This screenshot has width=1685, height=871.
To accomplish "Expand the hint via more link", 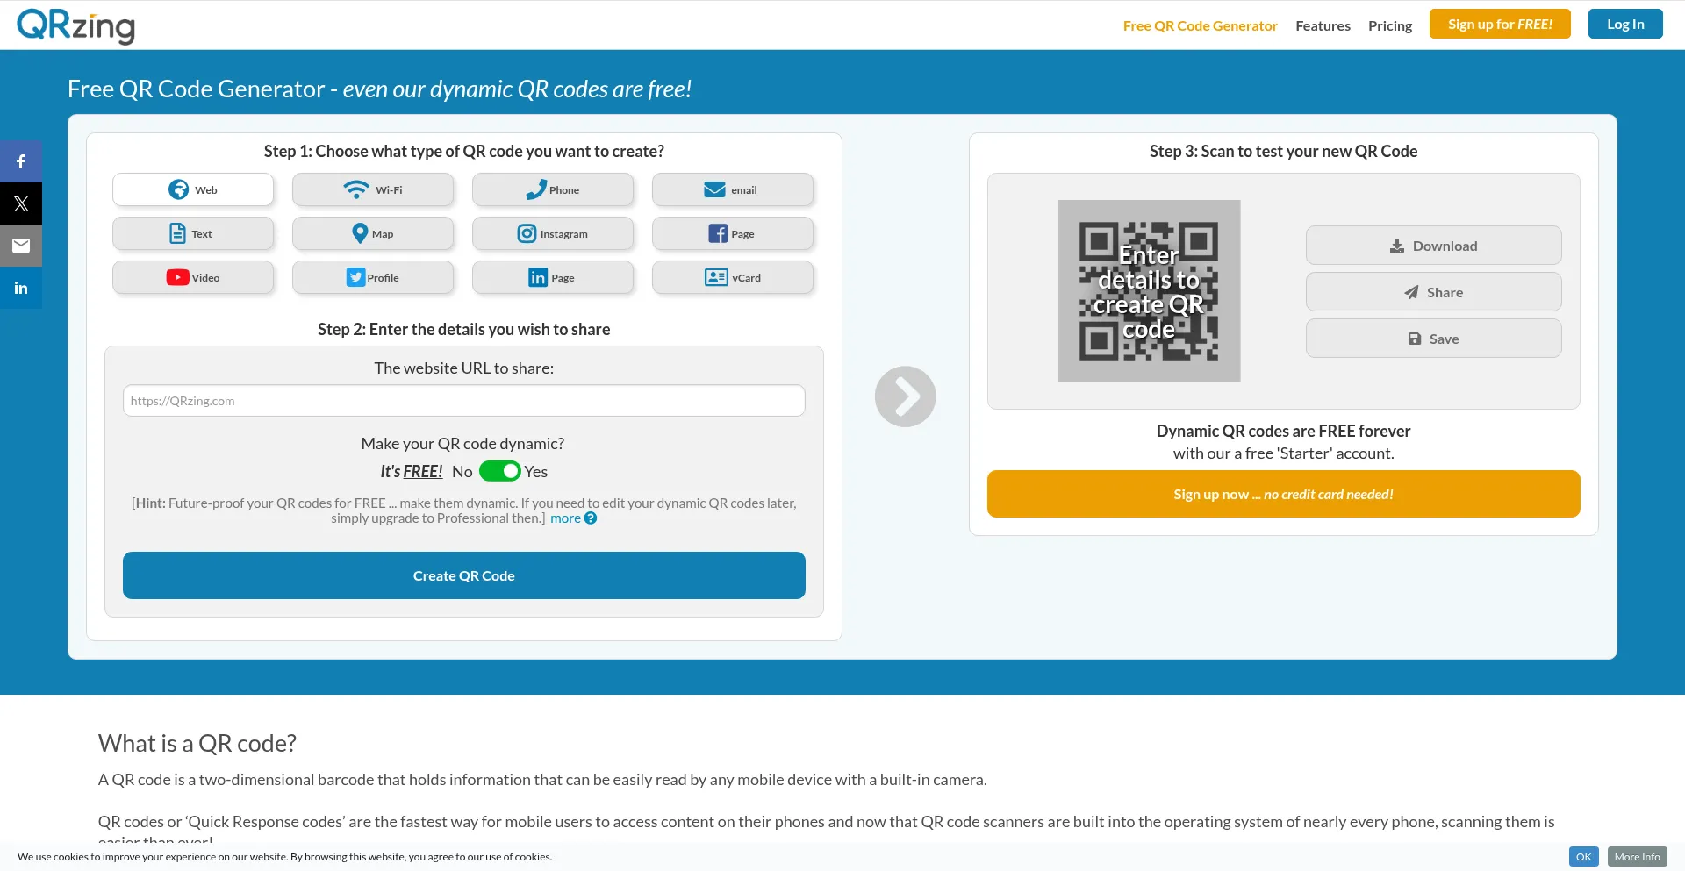I will coord(565,518).
